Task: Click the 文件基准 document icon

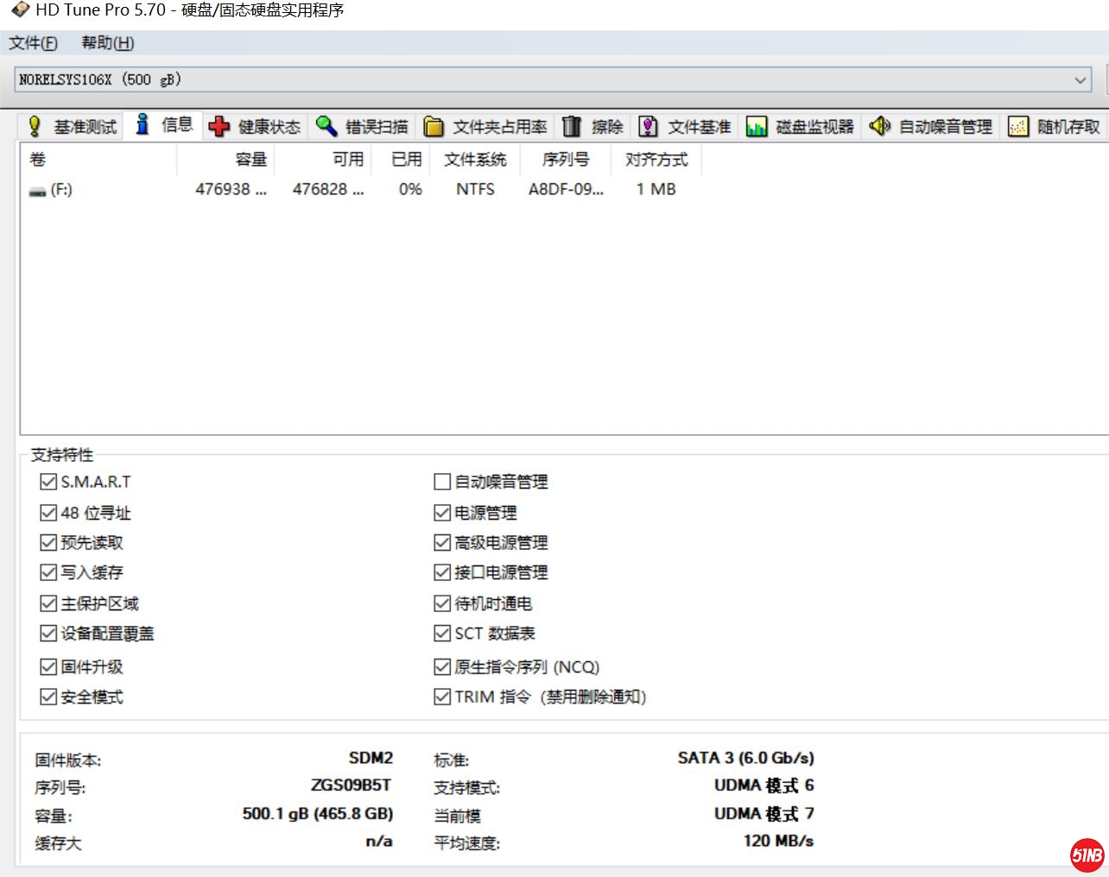Action: point(648,126)
